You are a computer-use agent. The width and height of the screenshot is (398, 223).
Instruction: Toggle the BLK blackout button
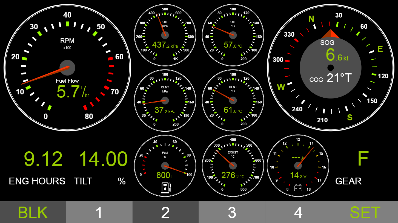[33, 212]
